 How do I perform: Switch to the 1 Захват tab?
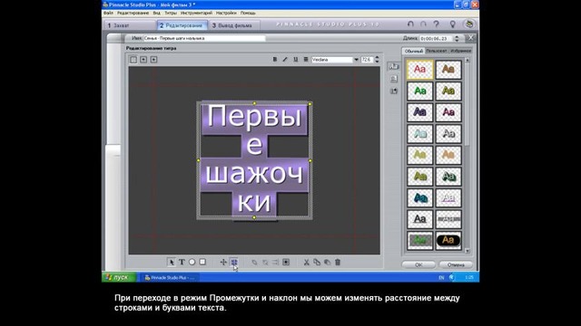pyautogui.click(x=129, y=25)
